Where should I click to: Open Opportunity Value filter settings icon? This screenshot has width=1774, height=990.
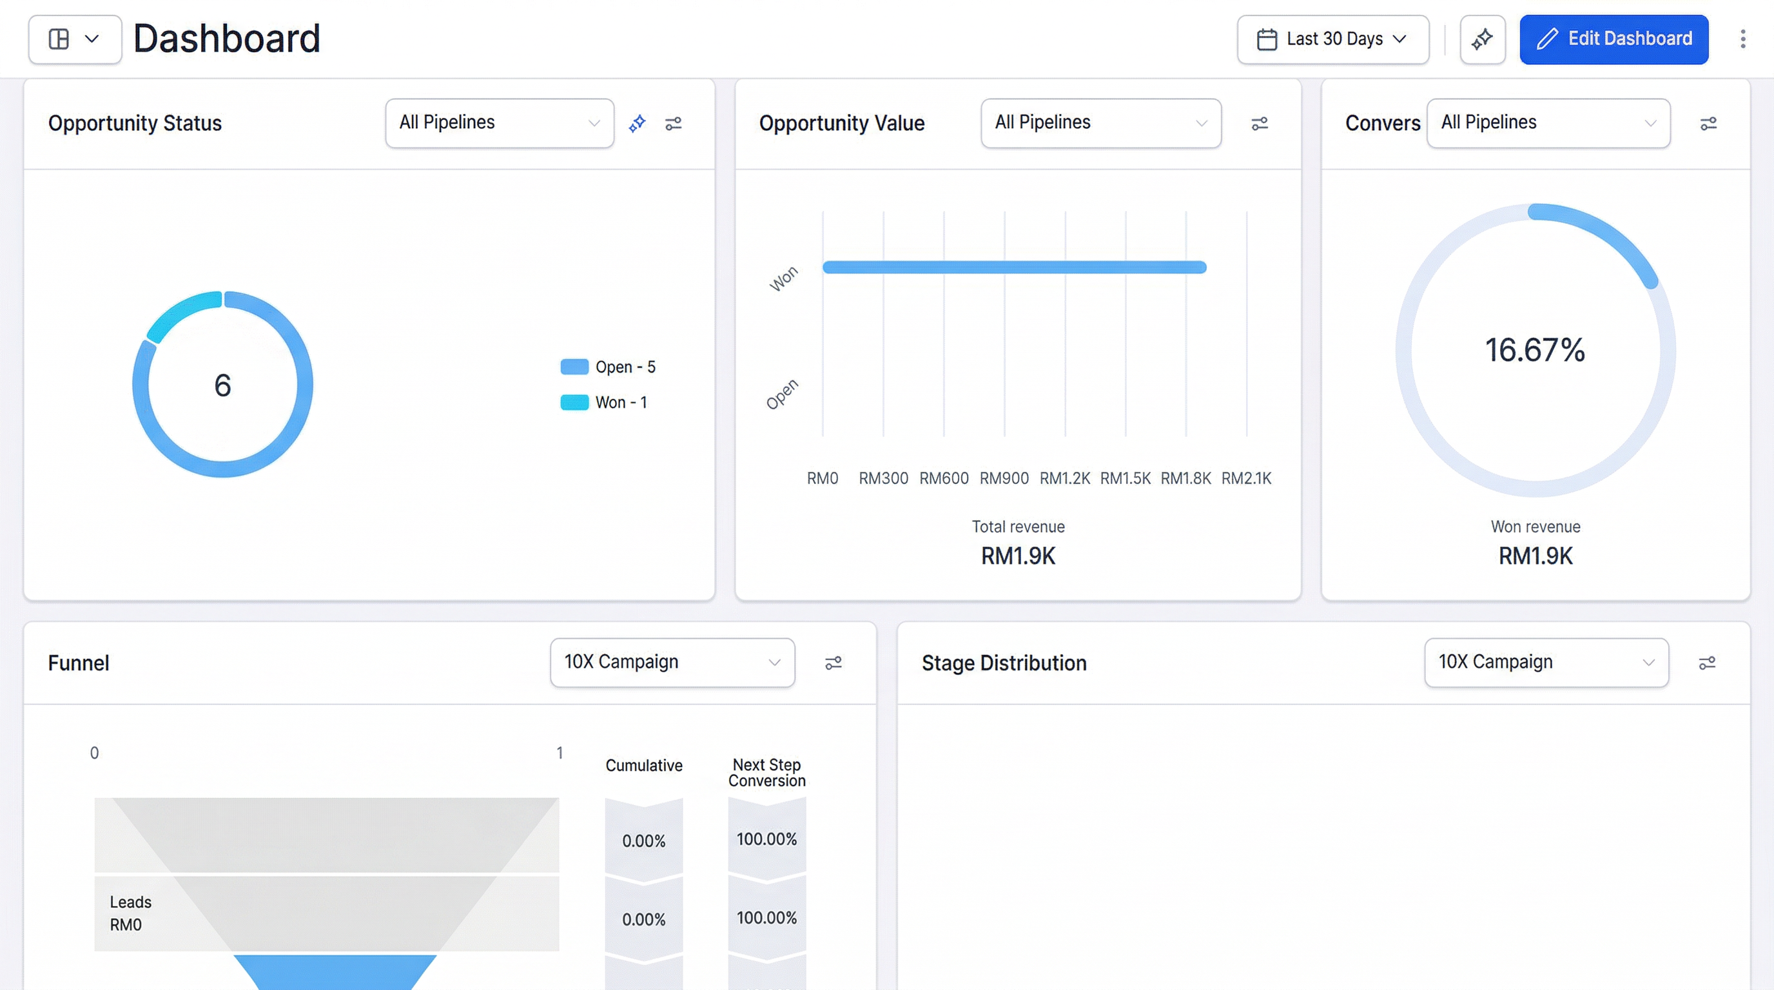(x=1259, y=123)
